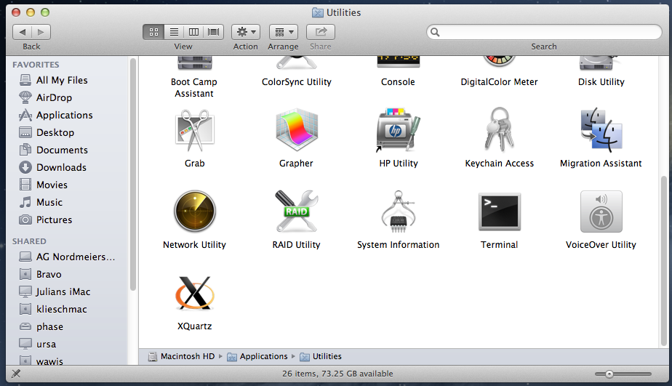The width and height of the screenshot is (672, 386).
Task: Select the Grab scissors icon
Action: 194,131
